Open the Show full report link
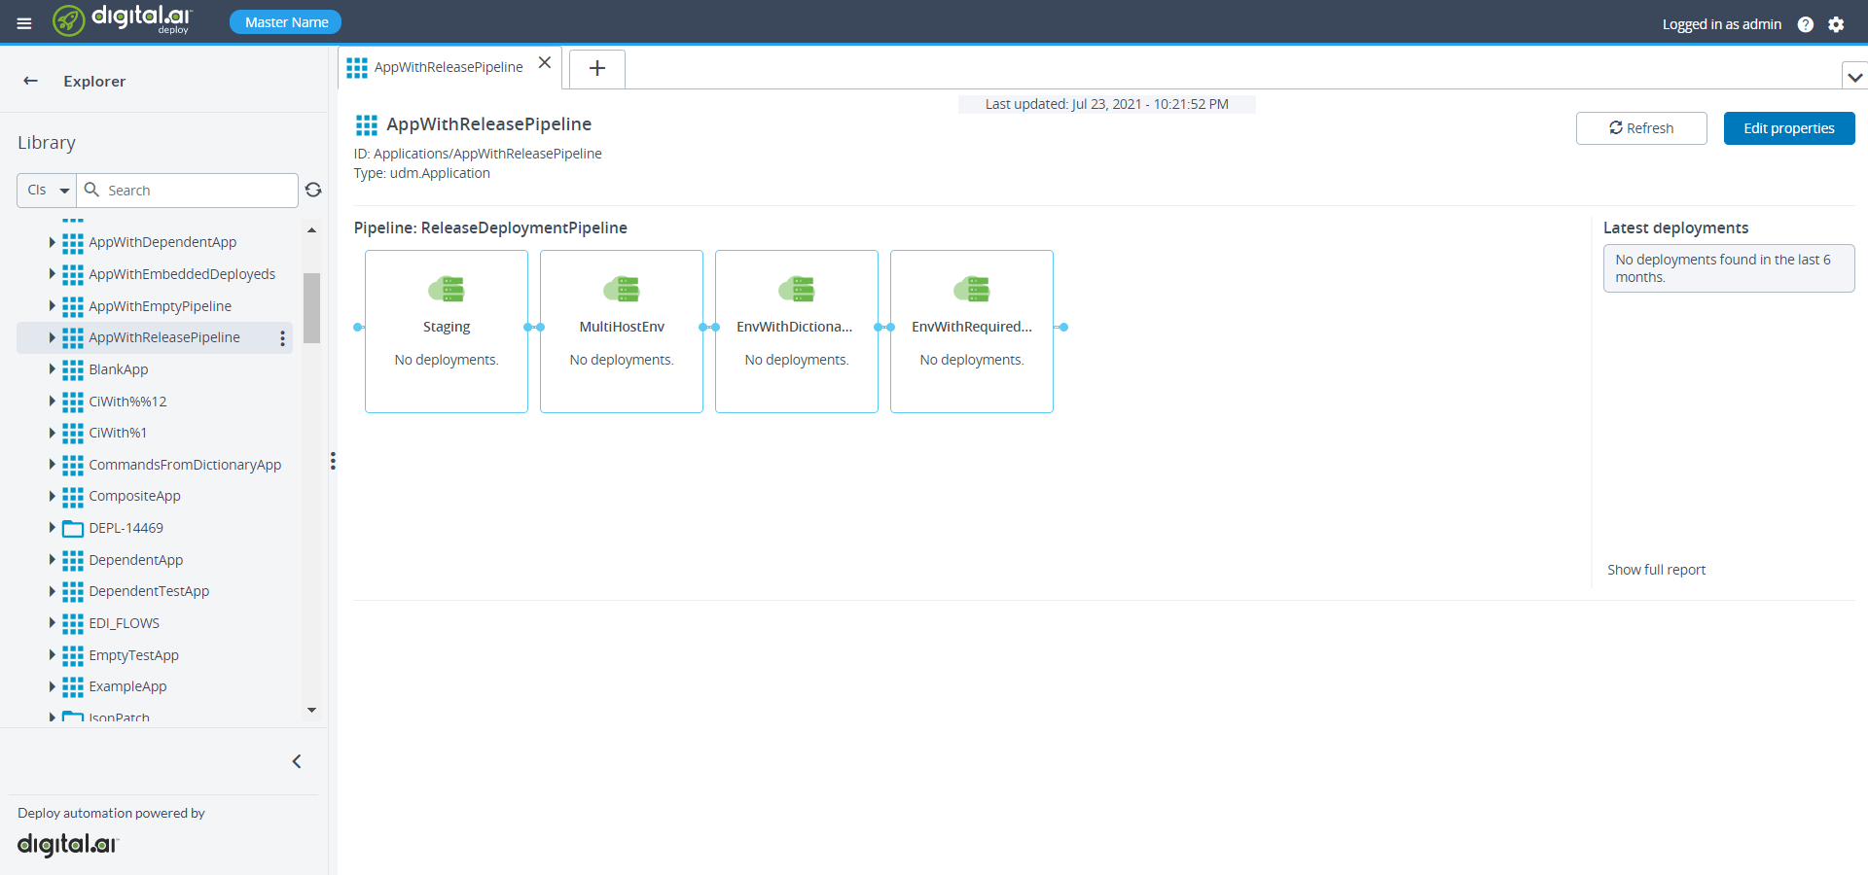 pos(1656,570)
